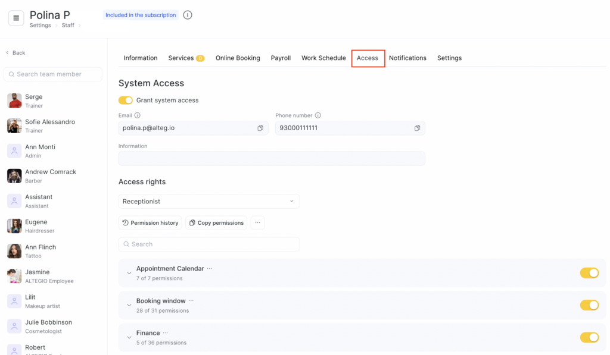The width and height of the screenshot is (610, 355).
Task: Copy the phone number
Action: (x=417, y=128)
